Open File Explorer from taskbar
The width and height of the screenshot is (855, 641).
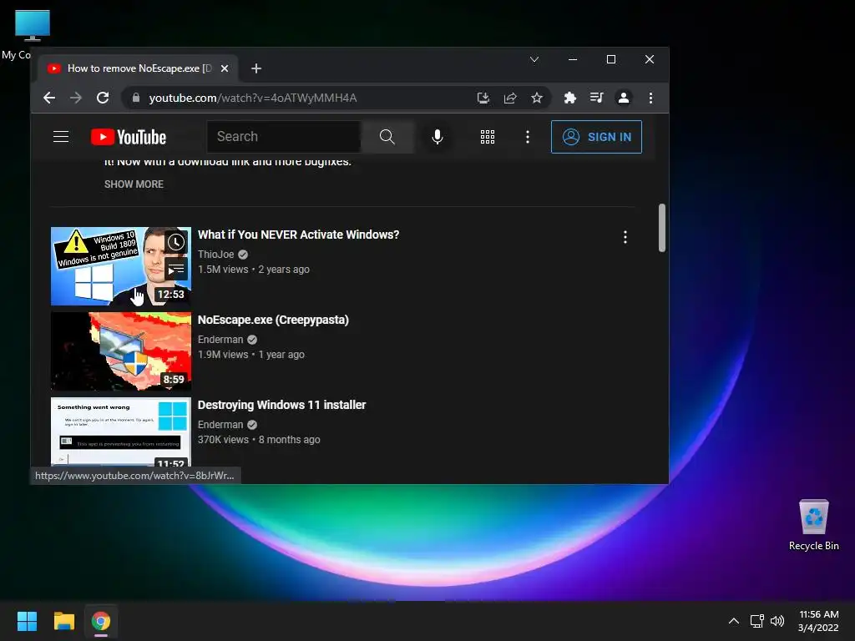pos(63,621)
